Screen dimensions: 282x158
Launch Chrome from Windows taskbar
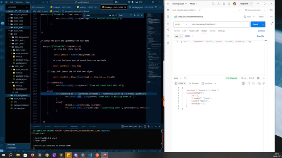click(x=47, y=155)
